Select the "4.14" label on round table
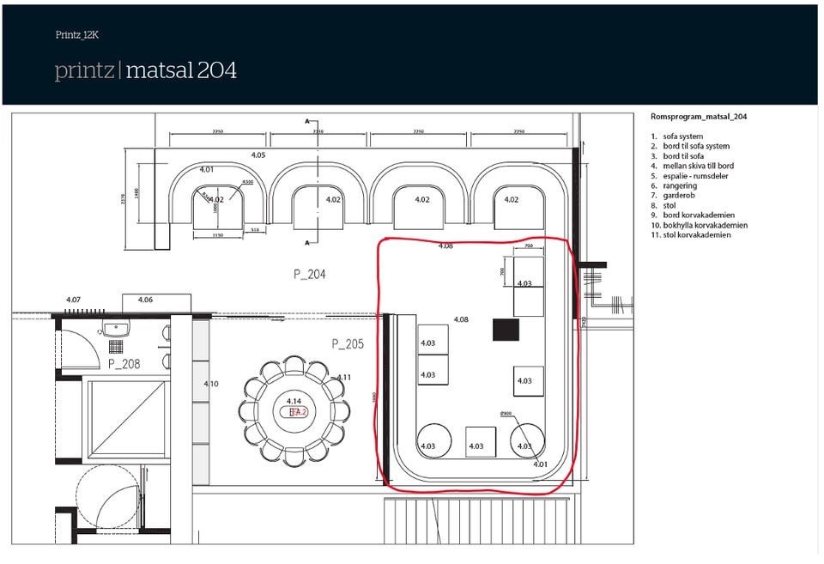Viewport: 824px width, 564px height. [294, 401]
